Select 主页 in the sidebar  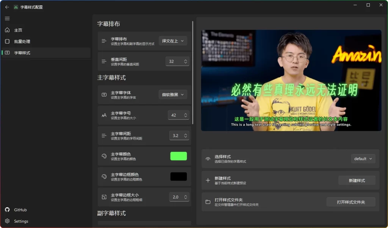tap(17, 30)
